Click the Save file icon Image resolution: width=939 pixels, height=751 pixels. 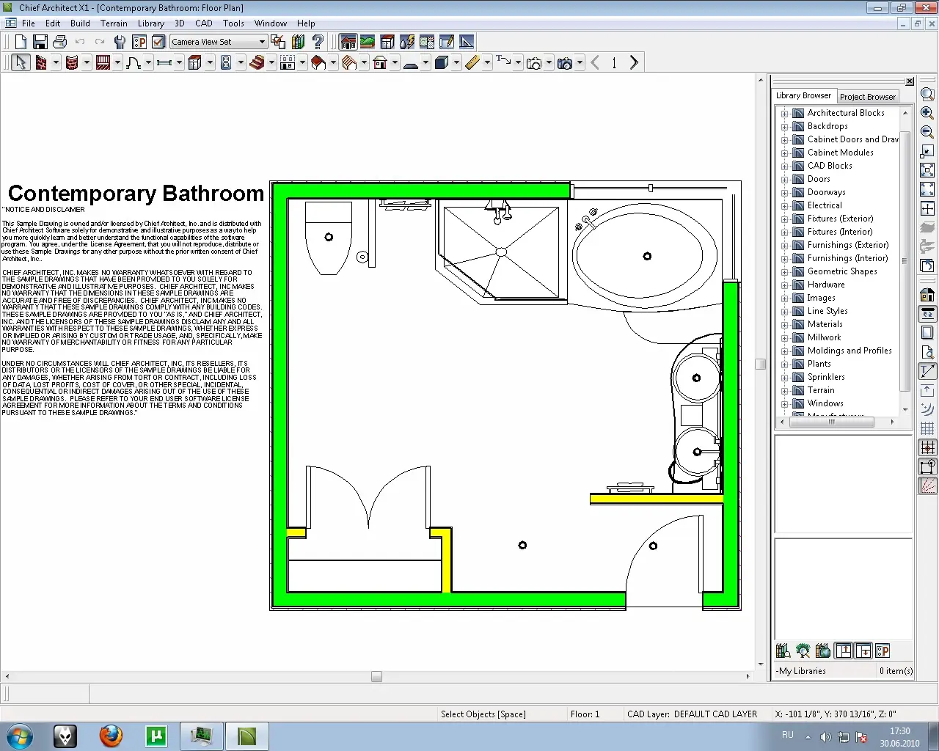[x=40, y=42]
